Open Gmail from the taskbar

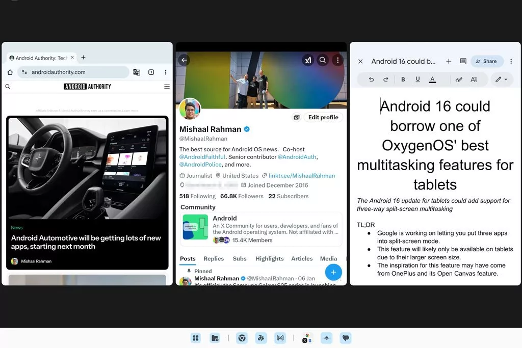point(280,338)
